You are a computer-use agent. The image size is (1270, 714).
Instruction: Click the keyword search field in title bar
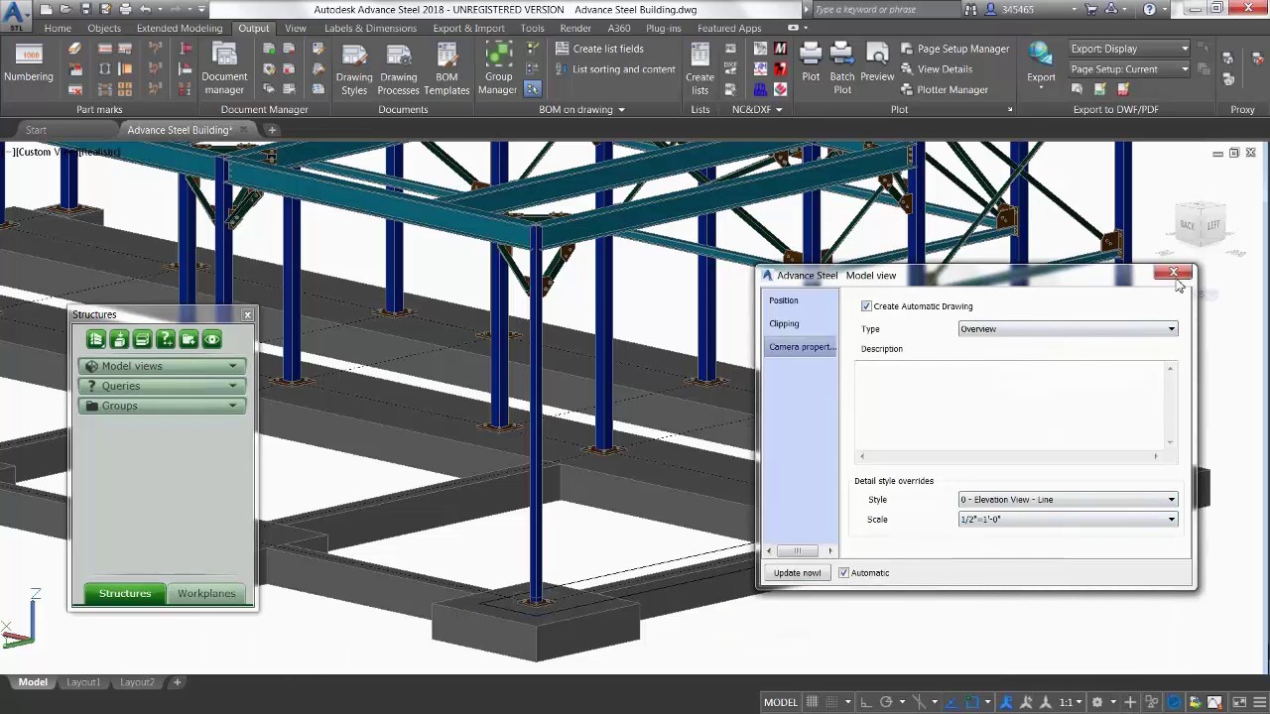click(885, 9)
